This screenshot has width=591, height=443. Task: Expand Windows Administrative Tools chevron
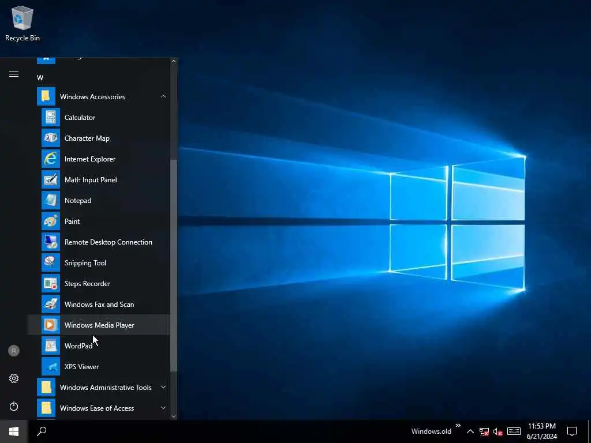163,387
